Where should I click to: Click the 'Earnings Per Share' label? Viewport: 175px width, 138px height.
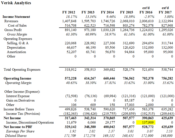click(20, 131)
